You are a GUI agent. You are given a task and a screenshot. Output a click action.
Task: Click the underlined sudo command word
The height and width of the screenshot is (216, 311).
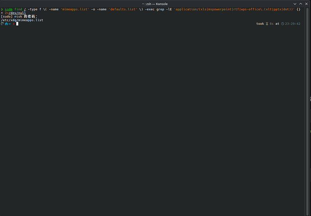(9, 9)
